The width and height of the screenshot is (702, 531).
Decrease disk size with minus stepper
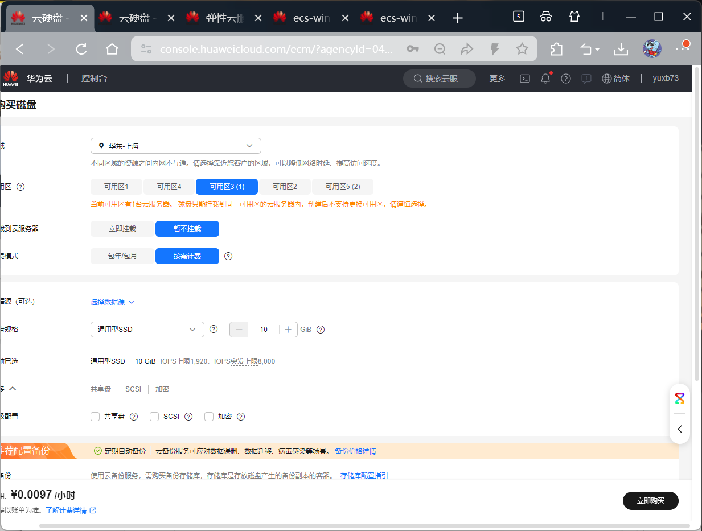click(x=239, y=330)
